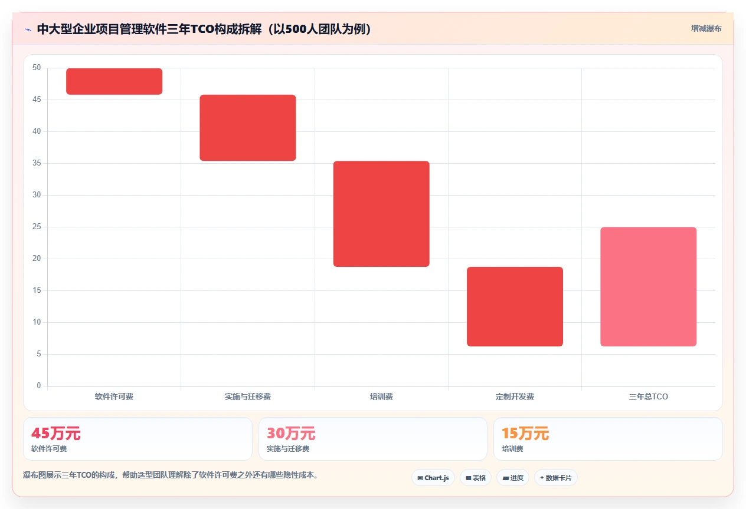The height and width of the screenshot is (509, 746).
Task: Select the 培训费 waterfall bar
Action: click(x=381, y=214)
